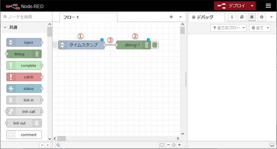Click the デプロイ button
Viewport: 277px width, 149px height.
point(232,6)
